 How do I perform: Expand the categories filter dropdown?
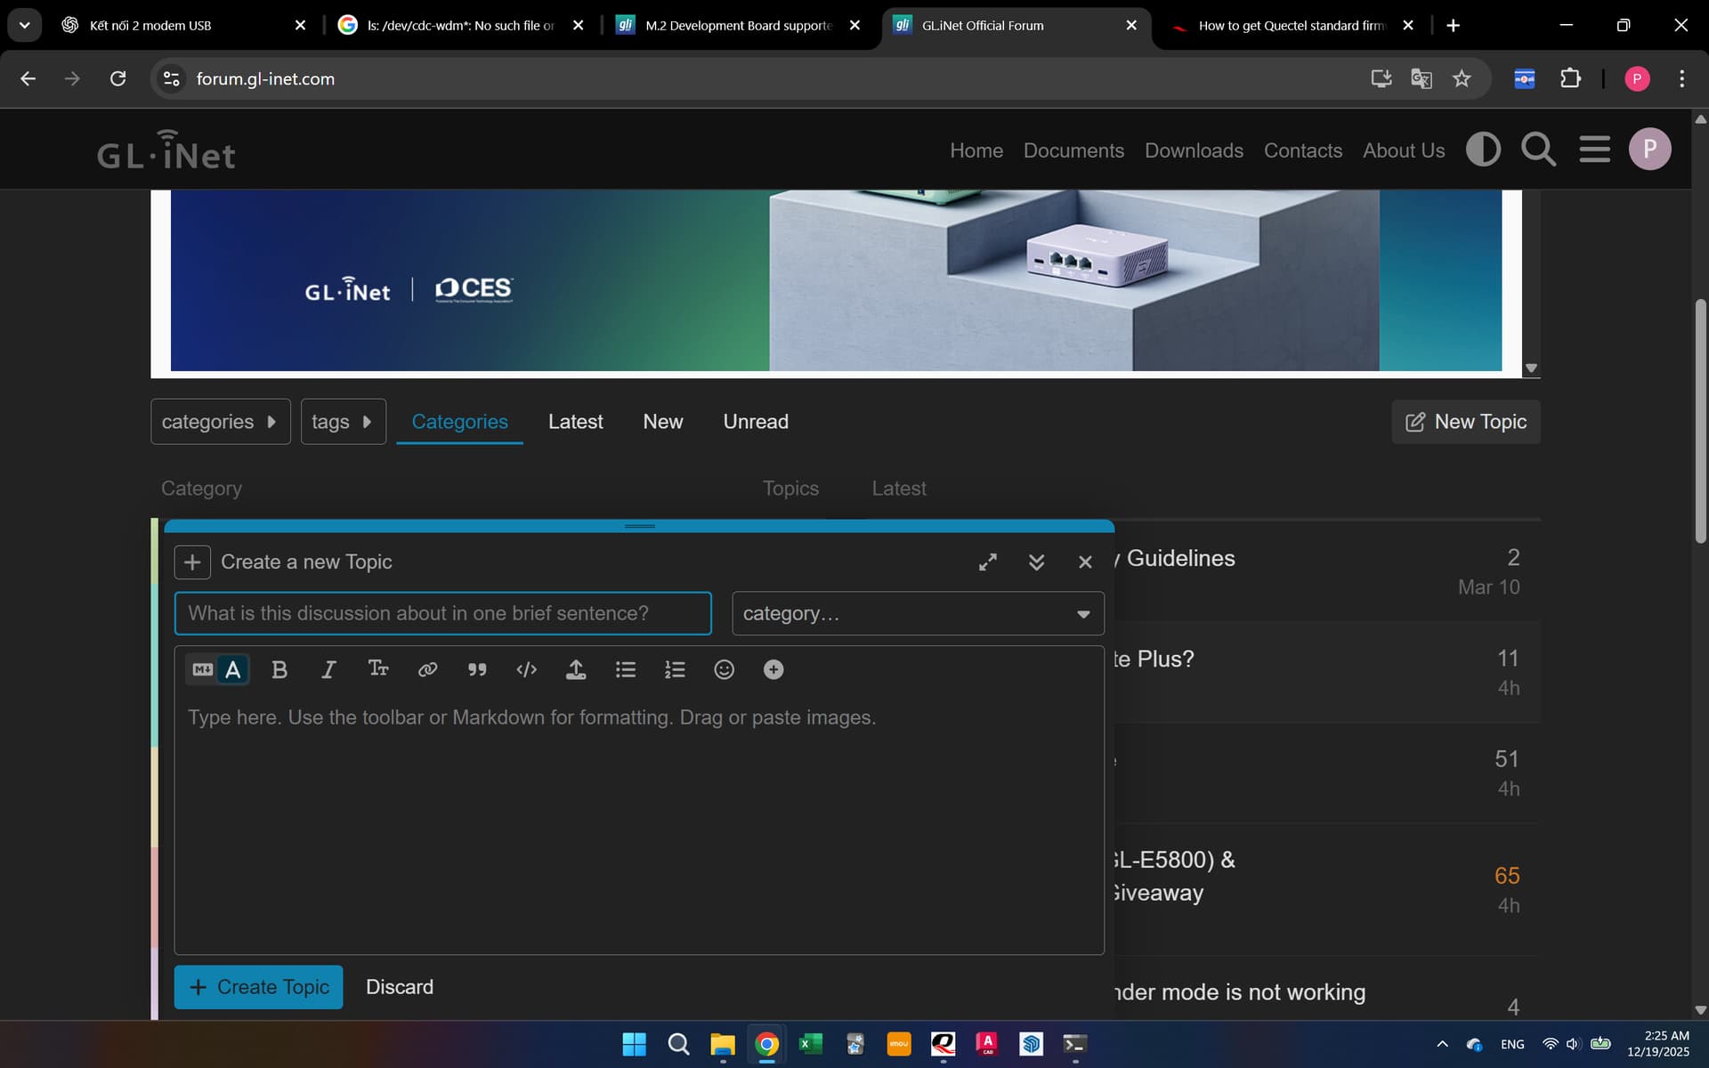click(x=220, y=422)
